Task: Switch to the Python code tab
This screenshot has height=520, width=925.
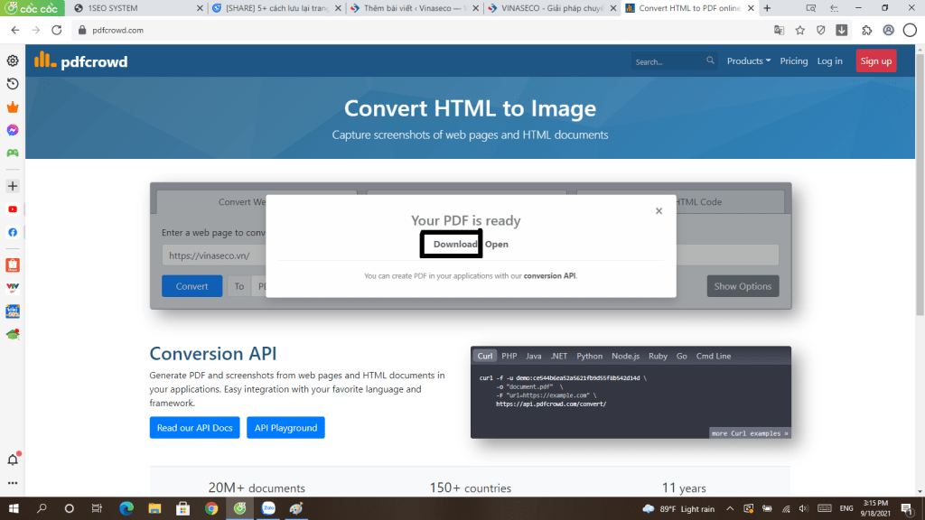Action: tap(589, 356)
